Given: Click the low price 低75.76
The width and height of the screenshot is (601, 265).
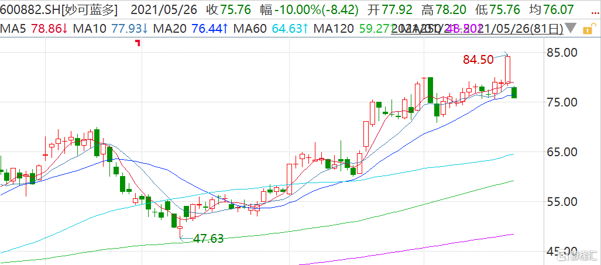Looking at the screenshot, I should pyautogui.click(x=499, y=9).
